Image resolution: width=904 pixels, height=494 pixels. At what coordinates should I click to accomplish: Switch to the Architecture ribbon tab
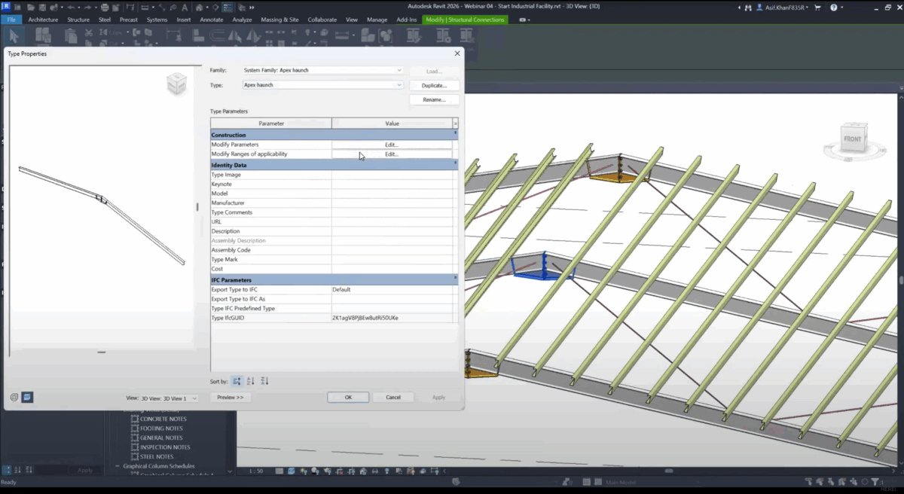pyautogui.click(x=43, y=20)
